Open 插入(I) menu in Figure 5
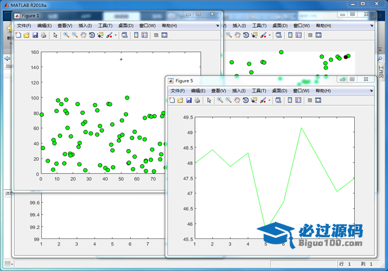The height and width of the screenshot is (271, 388). point(239,91)
